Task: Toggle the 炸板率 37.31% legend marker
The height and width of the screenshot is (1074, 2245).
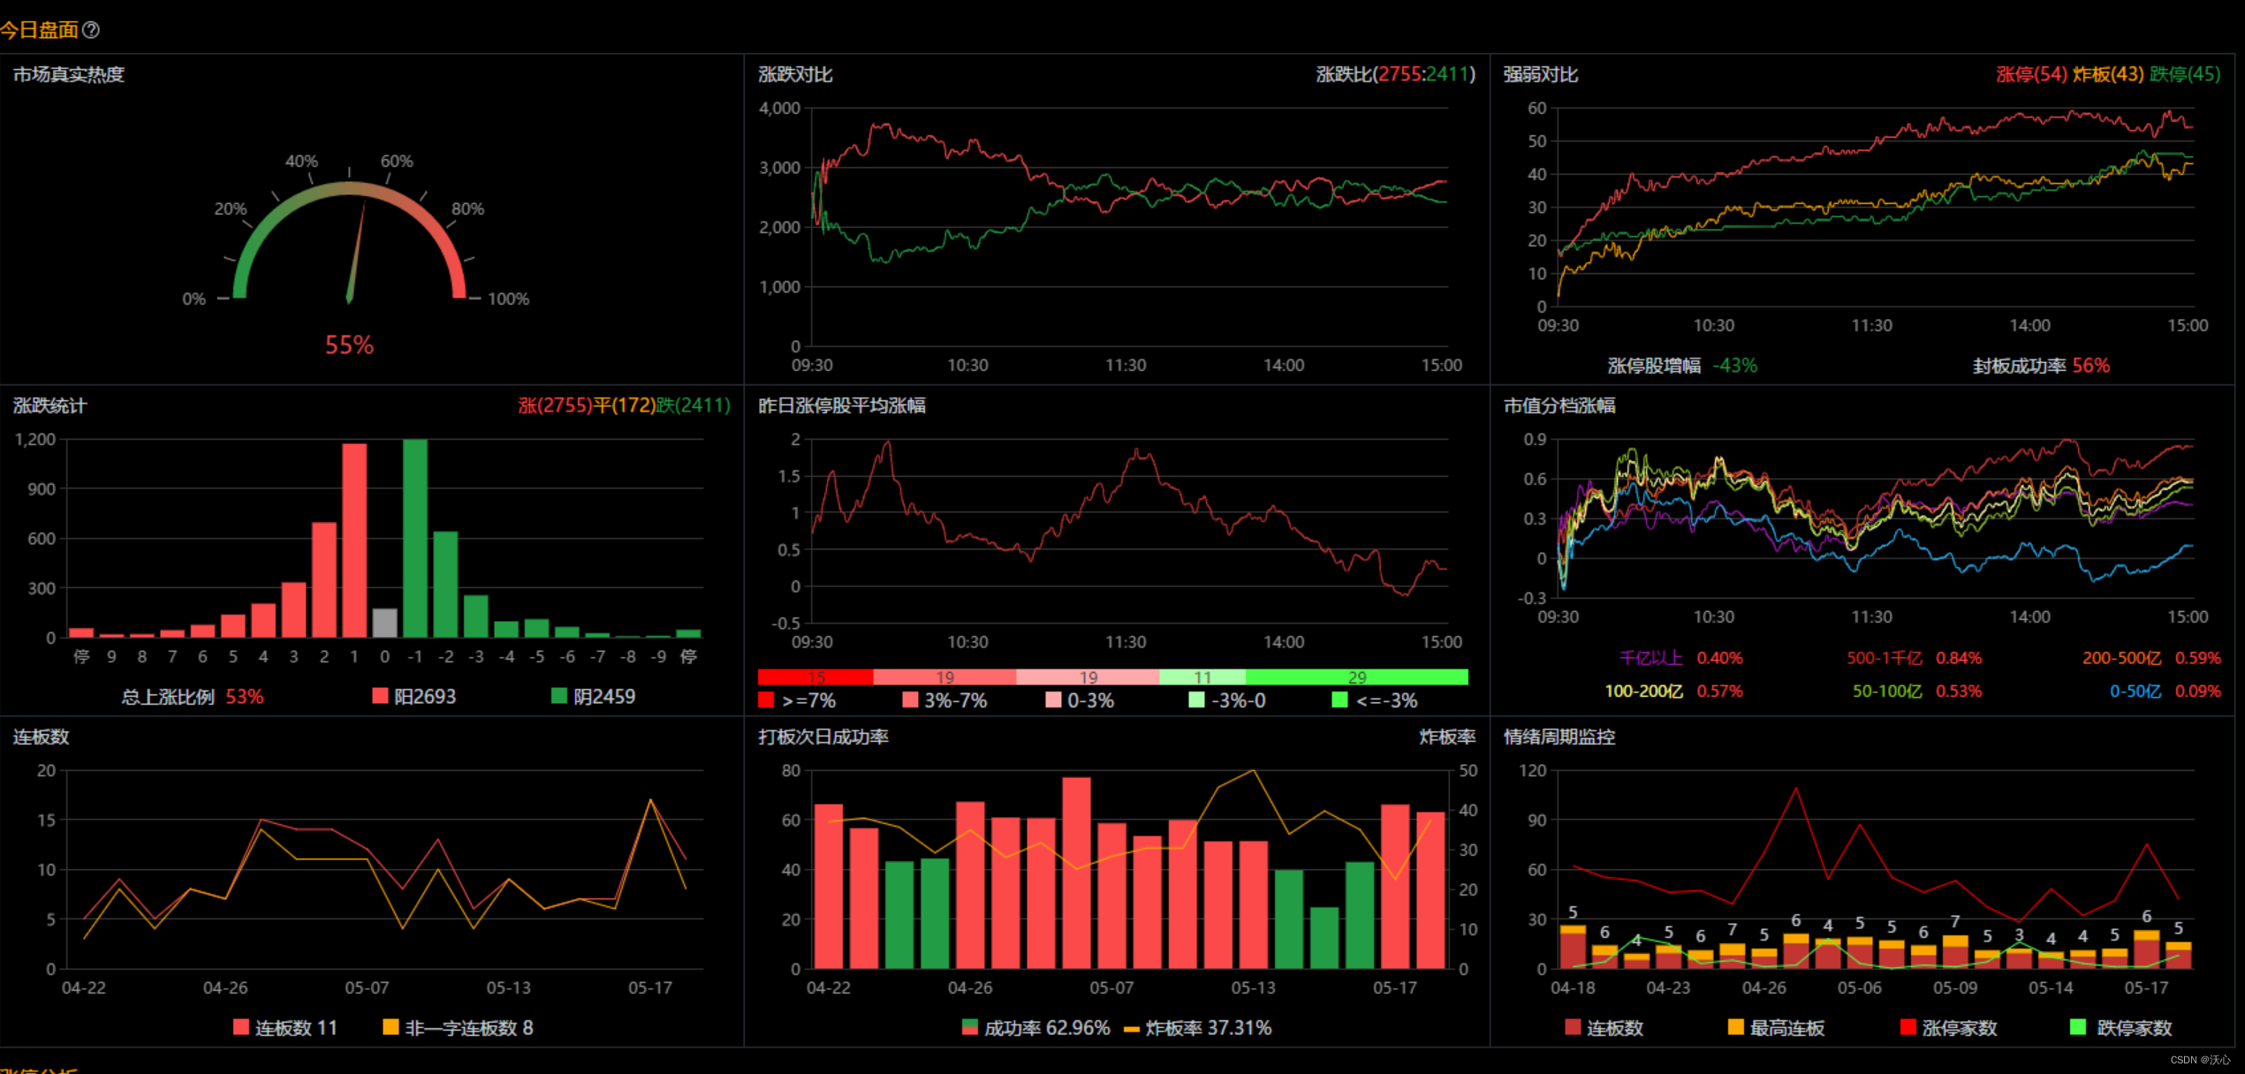Action: [x=1131, y=1028]
